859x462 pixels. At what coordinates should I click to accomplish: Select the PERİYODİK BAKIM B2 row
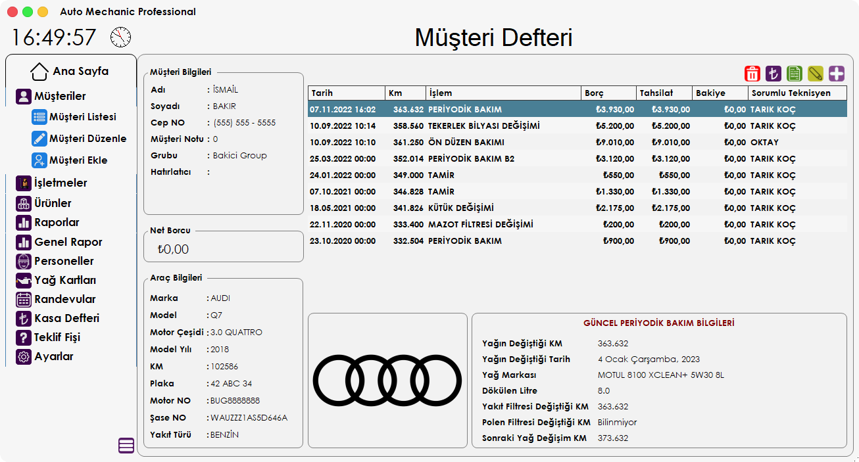click(x=577, y=158)
